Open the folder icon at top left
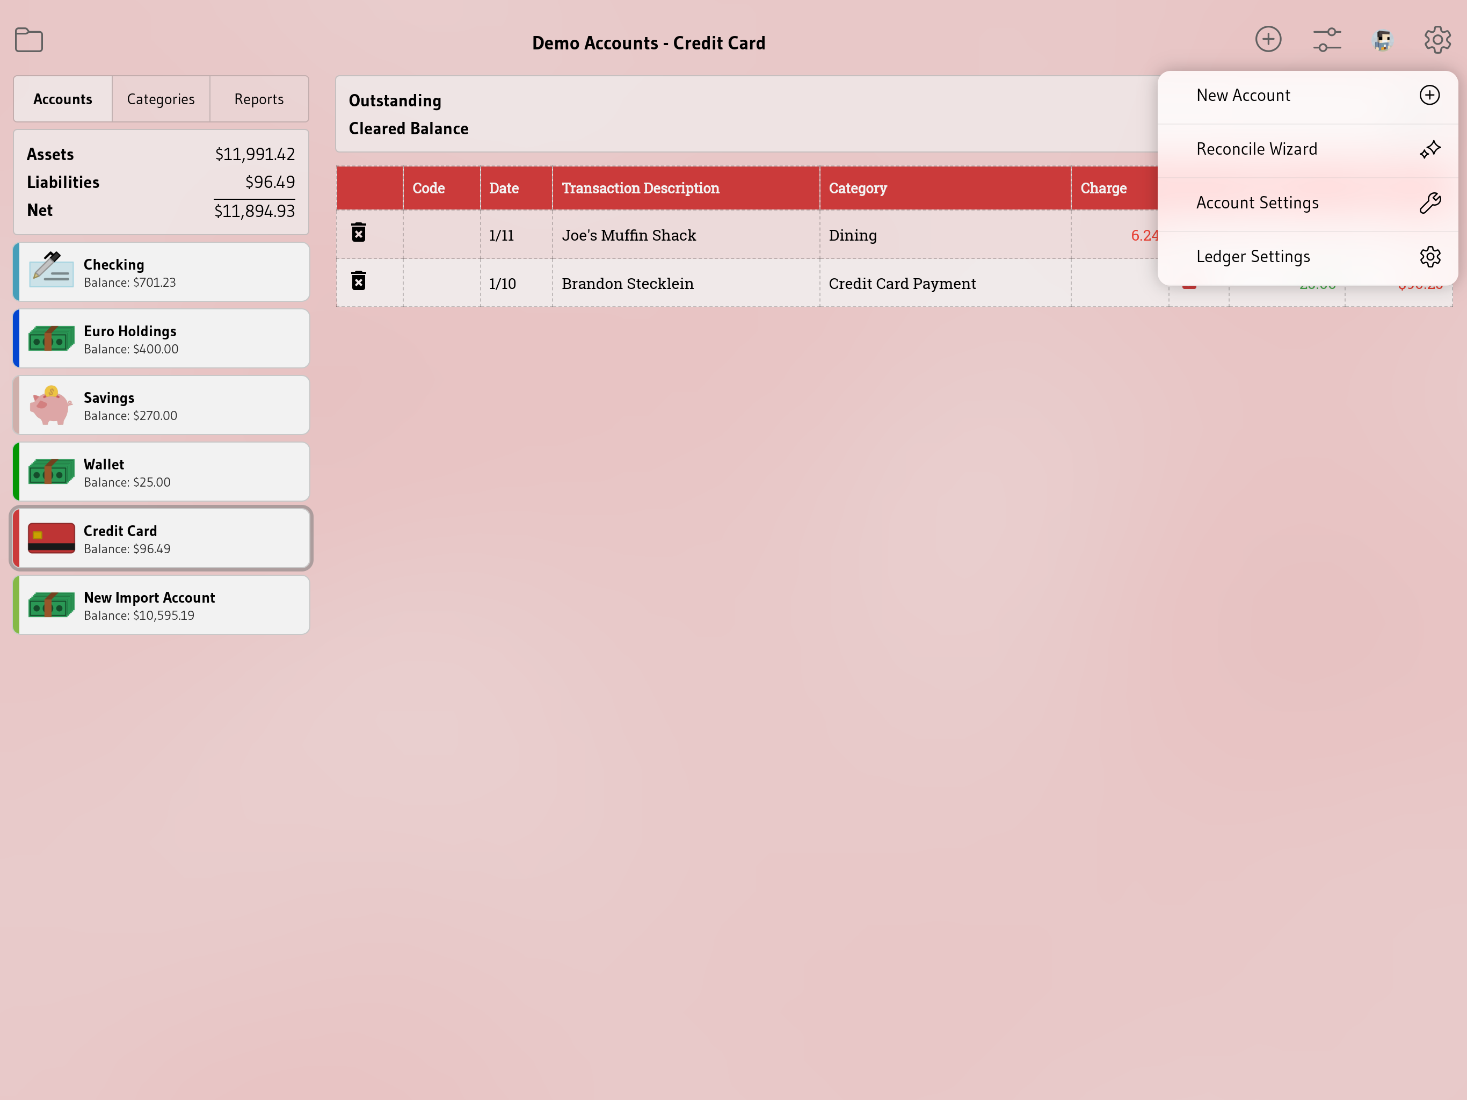This screenshot has height=1100, width=1467. click(x=28, y=40)
